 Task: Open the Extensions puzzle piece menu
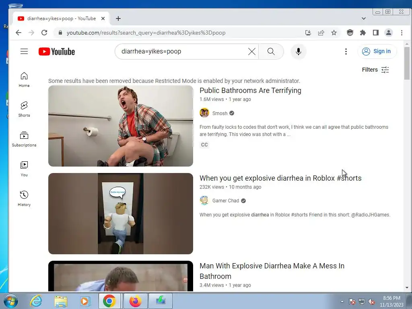(363, 33)
